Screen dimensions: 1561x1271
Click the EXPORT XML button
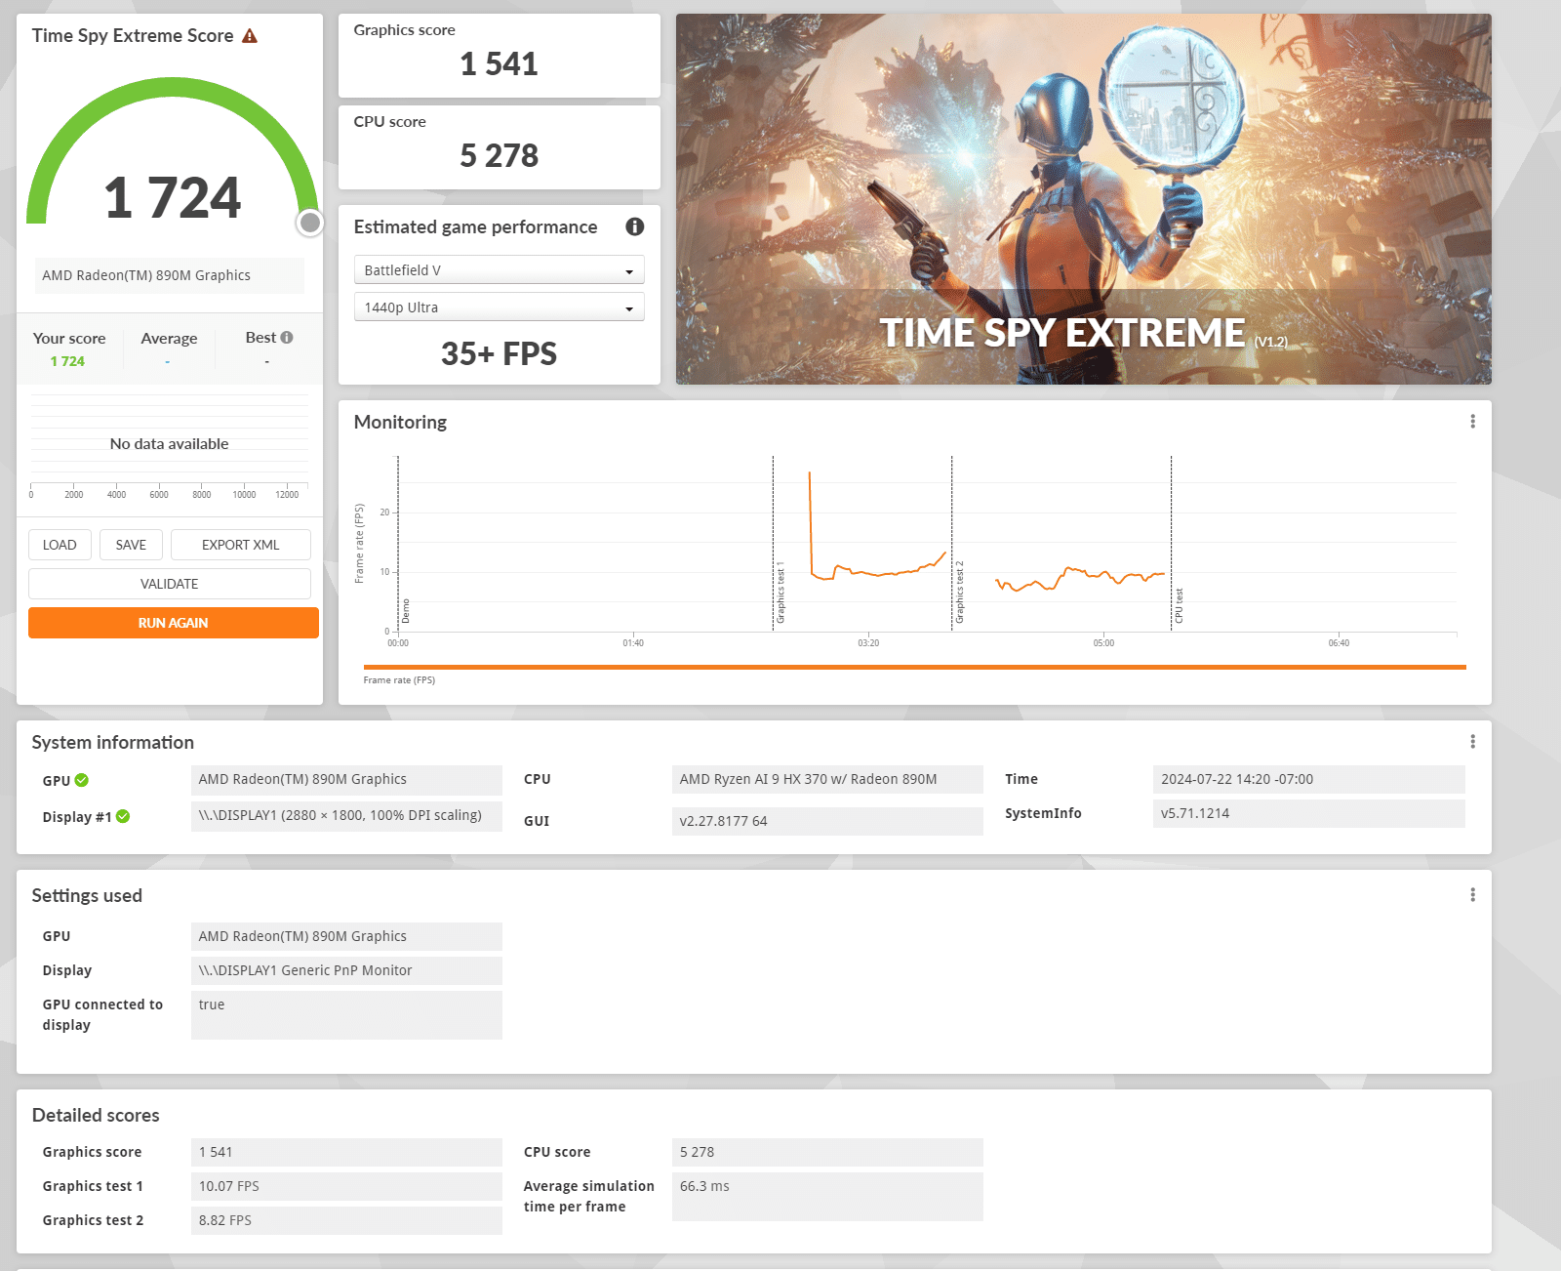pos(241,545)
